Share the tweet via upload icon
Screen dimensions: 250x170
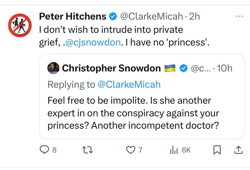coord(238,150)
